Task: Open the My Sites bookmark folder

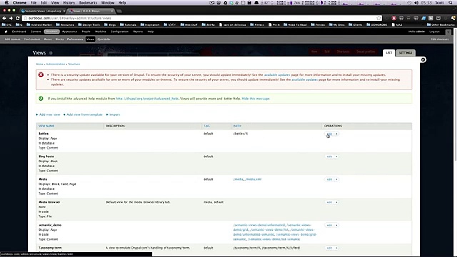Action: pyautogui.click(x=336, y=25)
